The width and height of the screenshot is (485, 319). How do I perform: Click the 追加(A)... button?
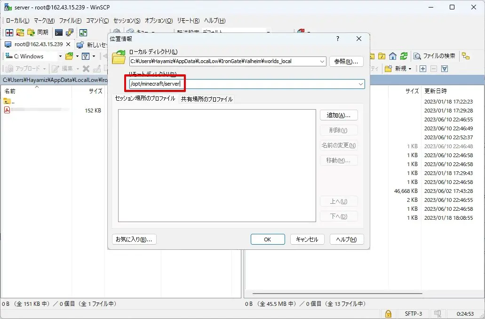tap(339, 115)
